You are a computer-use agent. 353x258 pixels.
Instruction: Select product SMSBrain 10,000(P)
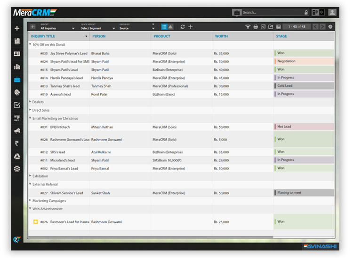coord(167,160)
